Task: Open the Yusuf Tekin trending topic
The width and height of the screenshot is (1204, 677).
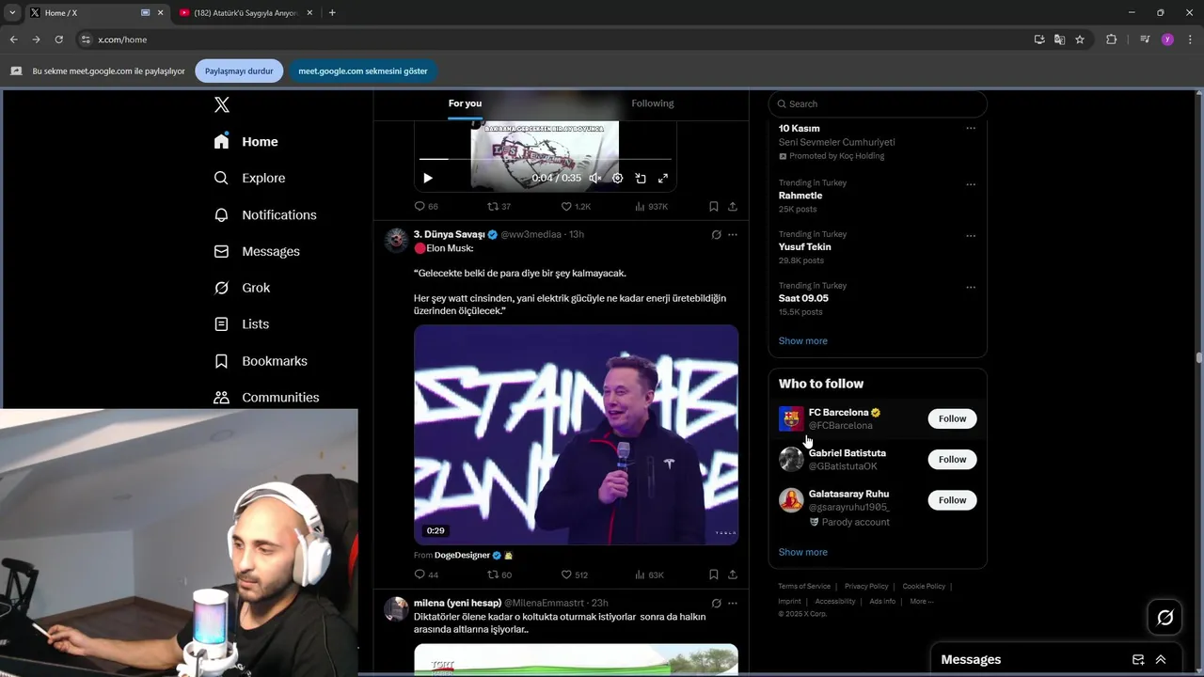Action: [x=805, y=246]
